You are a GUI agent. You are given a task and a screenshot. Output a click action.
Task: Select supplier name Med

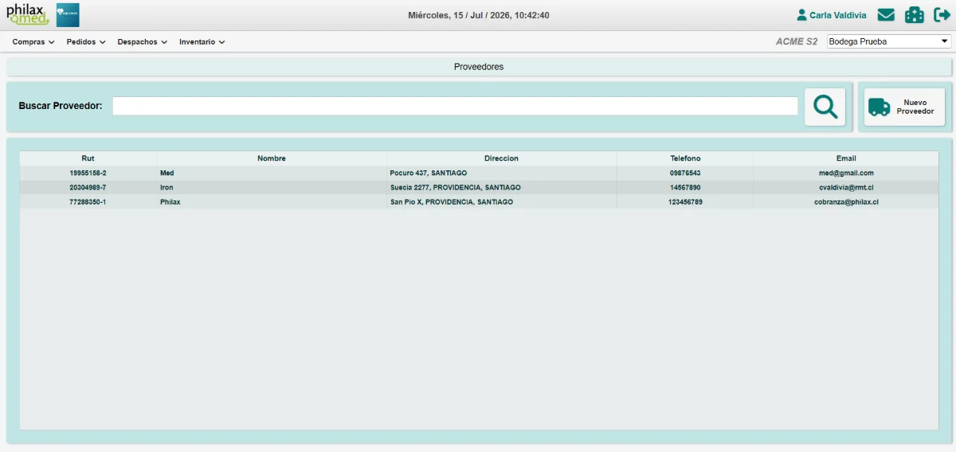(167, 173)
